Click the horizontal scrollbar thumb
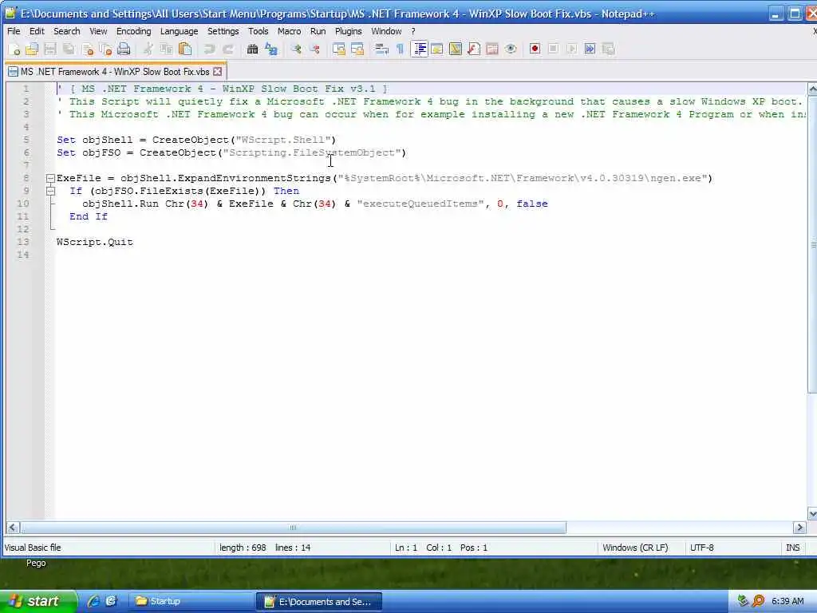This screenshot has height=613, width=817. click(x=293, y=528)
